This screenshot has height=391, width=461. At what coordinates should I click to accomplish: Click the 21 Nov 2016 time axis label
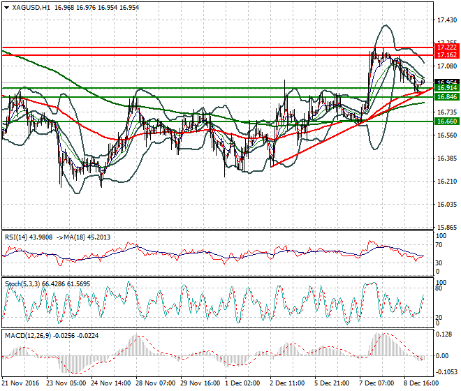point(20,383)
